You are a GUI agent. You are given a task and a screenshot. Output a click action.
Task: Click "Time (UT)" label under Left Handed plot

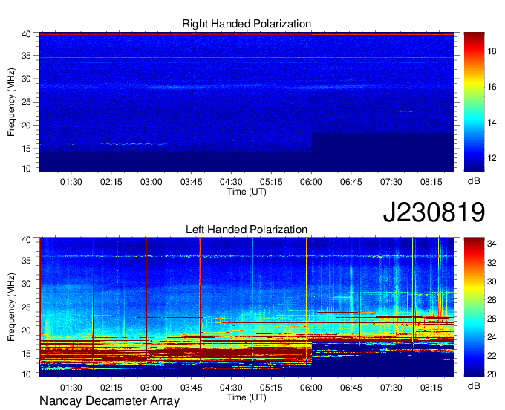click(x=247, y=397)
